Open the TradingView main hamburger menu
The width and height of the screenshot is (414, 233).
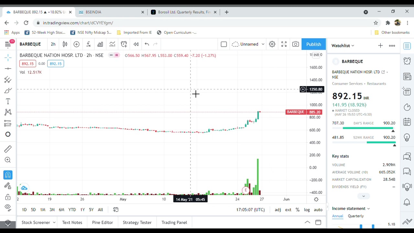tap(8, 44)
